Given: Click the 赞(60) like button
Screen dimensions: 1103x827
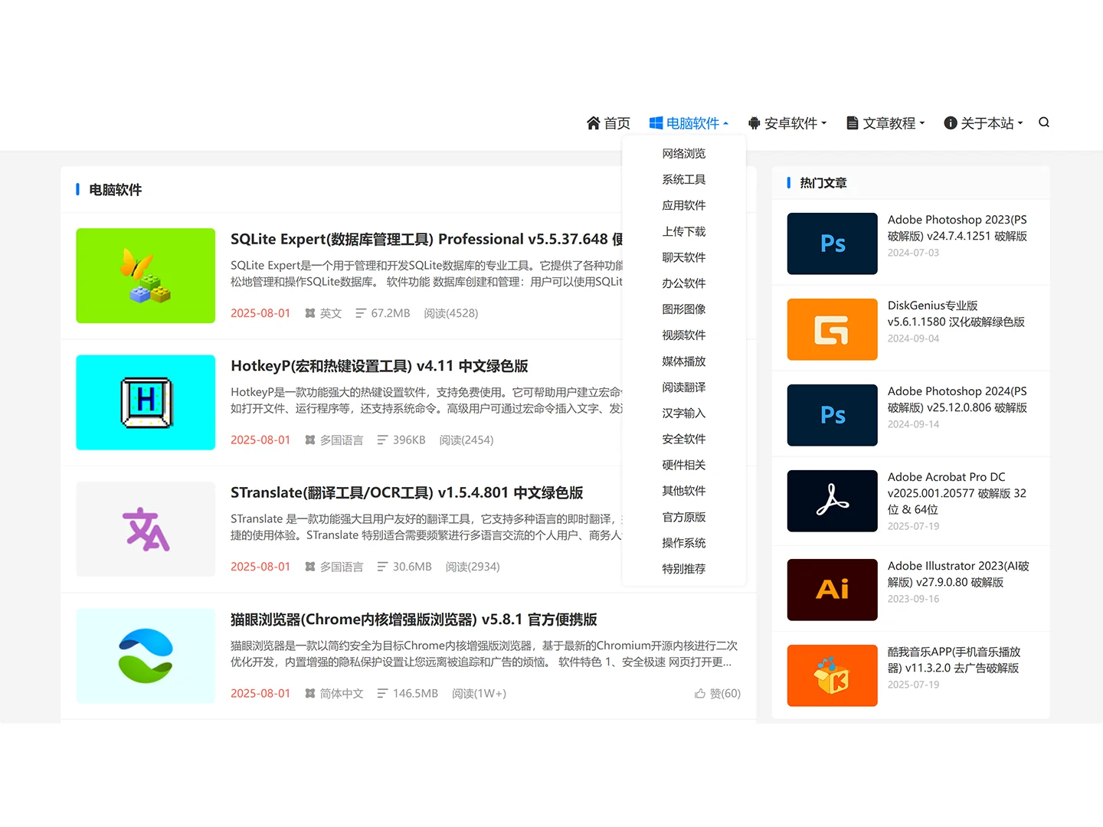Looking at the screenshot, I should click(x=717, y=693).
